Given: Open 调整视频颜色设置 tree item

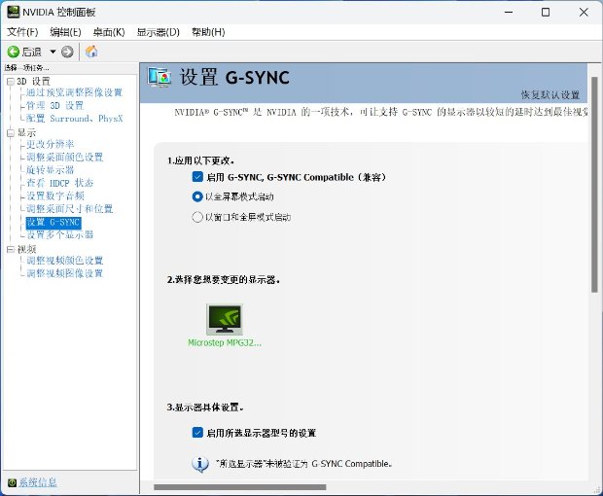Looking at the screenshot, I should pos(64,261).
